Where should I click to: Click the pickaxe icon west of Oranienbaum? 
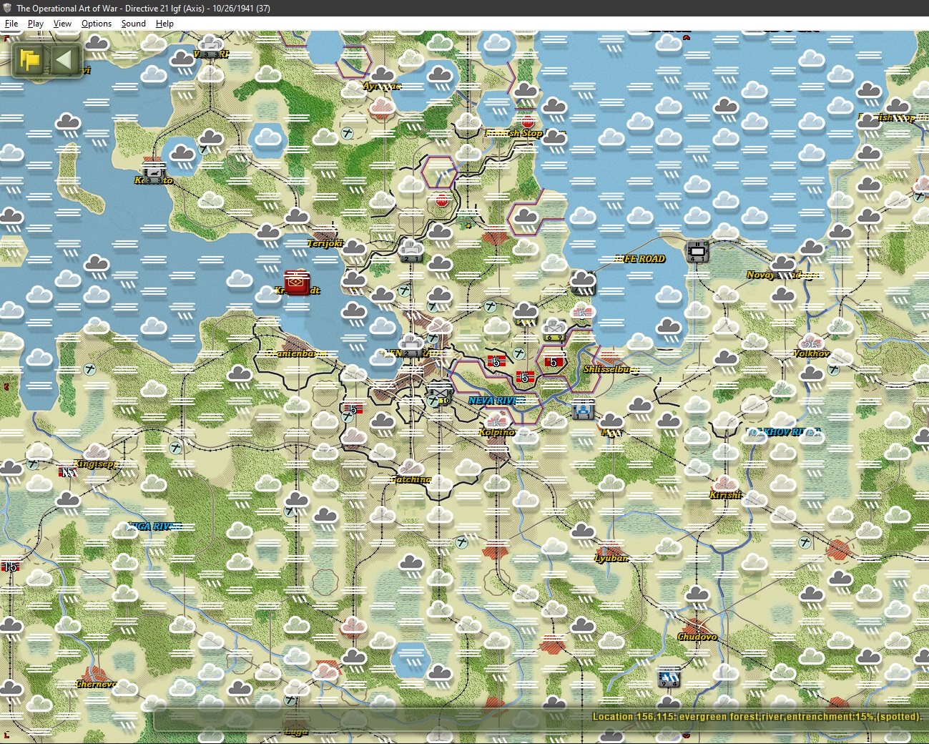(x=89, y=370)
